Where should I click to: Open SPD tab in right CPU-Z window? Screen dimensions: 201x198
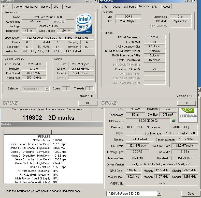click(154, 7)
